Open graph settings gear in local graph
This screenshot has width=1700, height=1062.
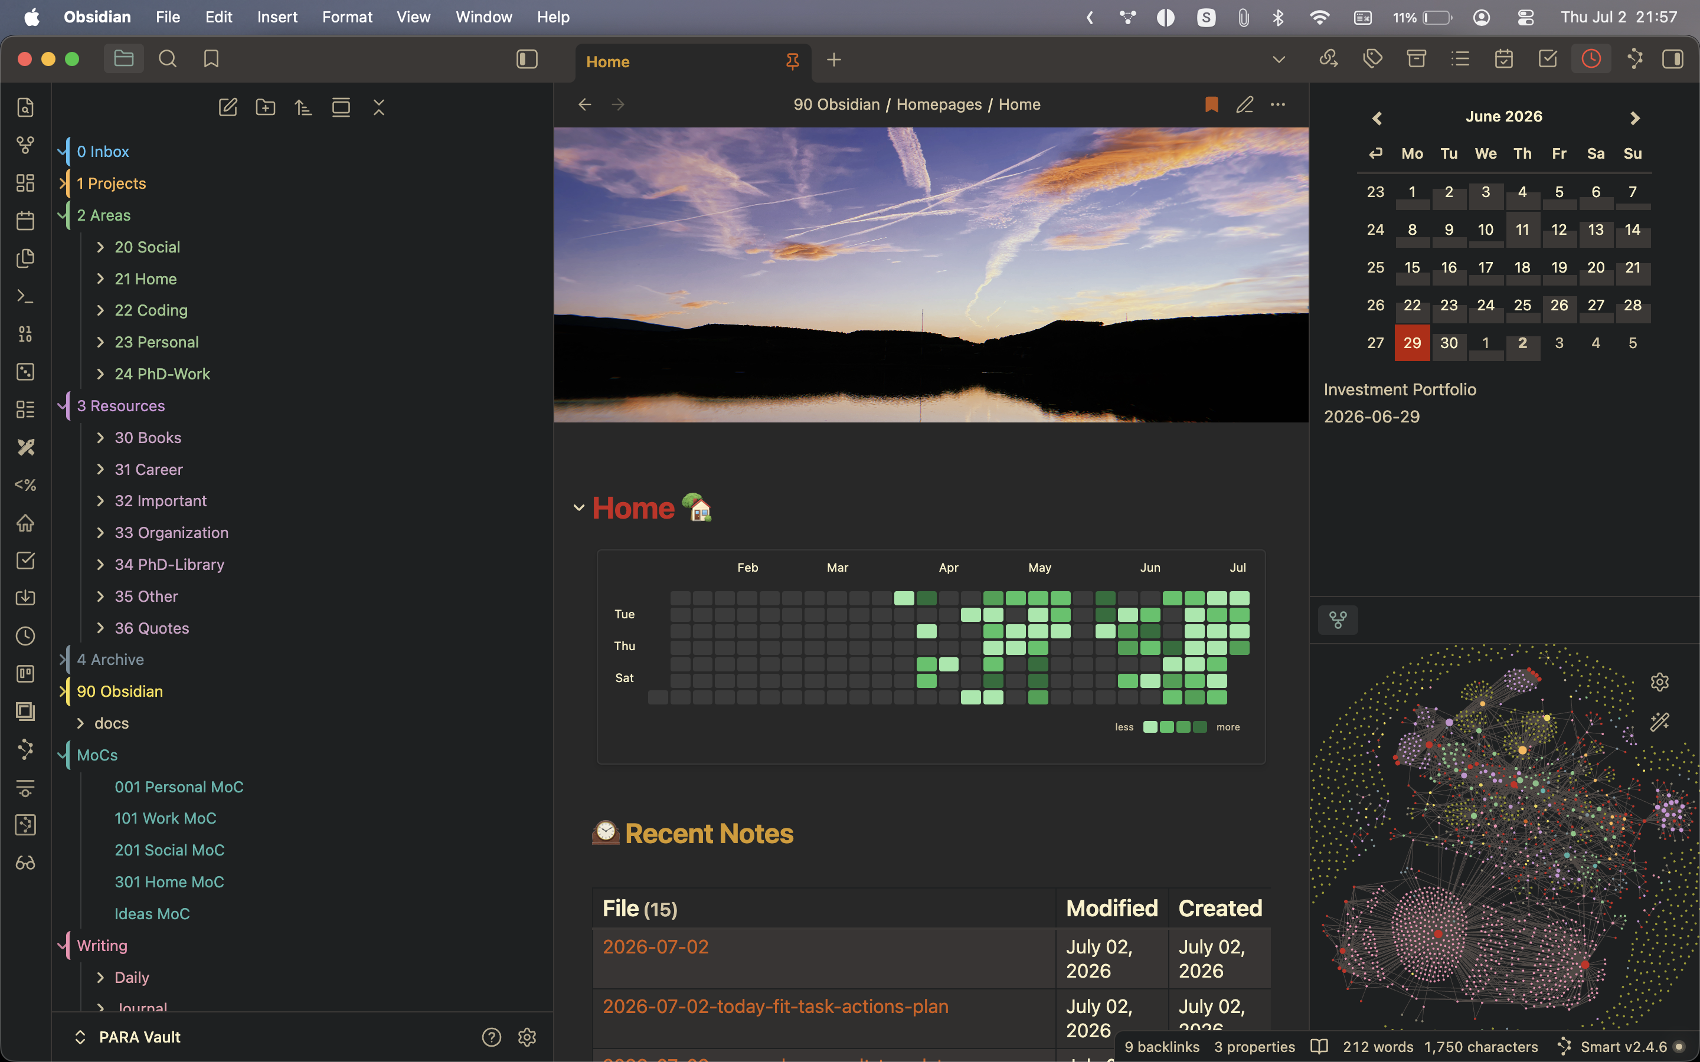tap(1659, 682)
